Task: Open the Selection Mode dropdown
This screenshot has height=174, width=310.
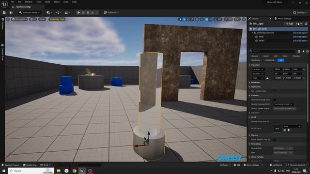Action: pos(30,13)
